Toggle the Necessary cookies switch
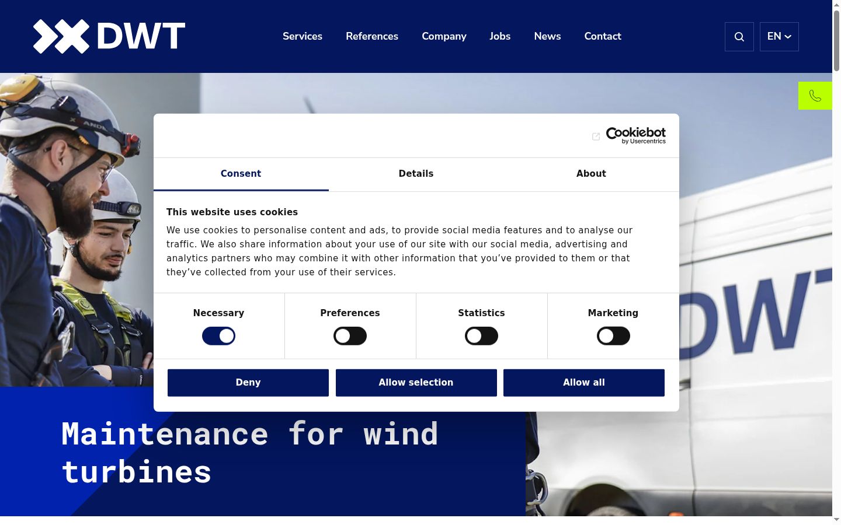 tap(218, 336)
